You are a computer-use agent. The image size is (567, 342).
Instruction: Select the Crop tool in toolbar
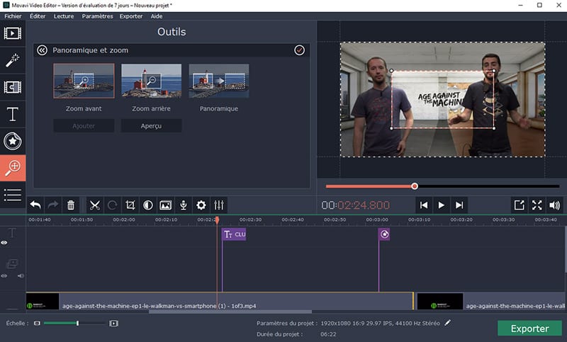point(130,205)
